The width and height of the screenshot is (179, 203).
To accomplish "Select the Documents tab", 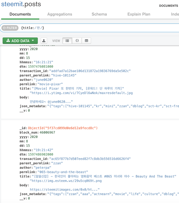I will tap(20, 14).
